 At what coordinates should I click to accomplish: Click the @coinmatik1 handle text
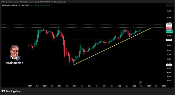(x=14, y=63)
